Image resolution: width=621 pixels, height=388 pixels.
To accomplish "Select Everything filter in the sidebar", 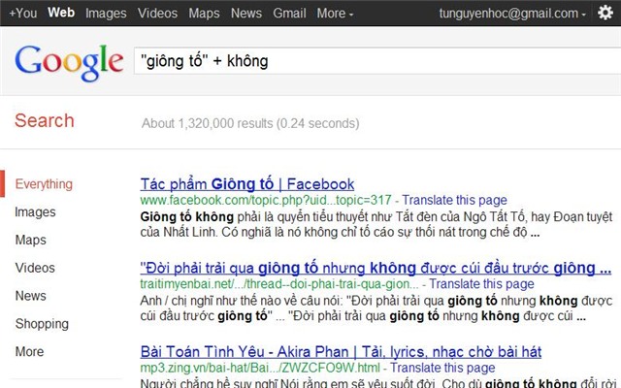I will 44,184.
